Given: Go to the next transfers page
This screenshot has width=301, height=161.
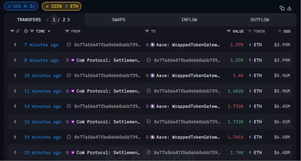Looking at the screenshot, I should click(69, 20).
